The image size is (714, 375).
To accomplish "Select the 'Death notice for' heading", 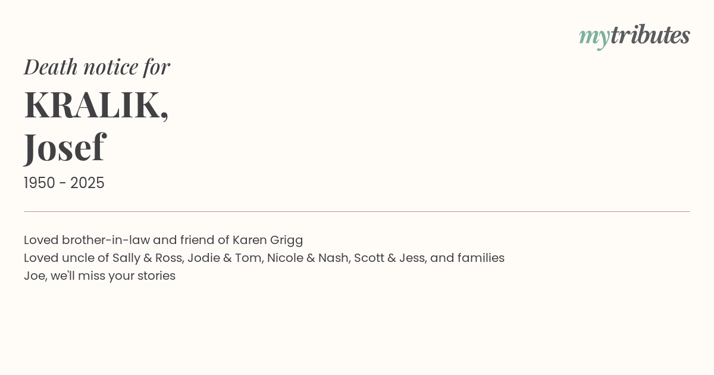I will (x=97, y=67).
